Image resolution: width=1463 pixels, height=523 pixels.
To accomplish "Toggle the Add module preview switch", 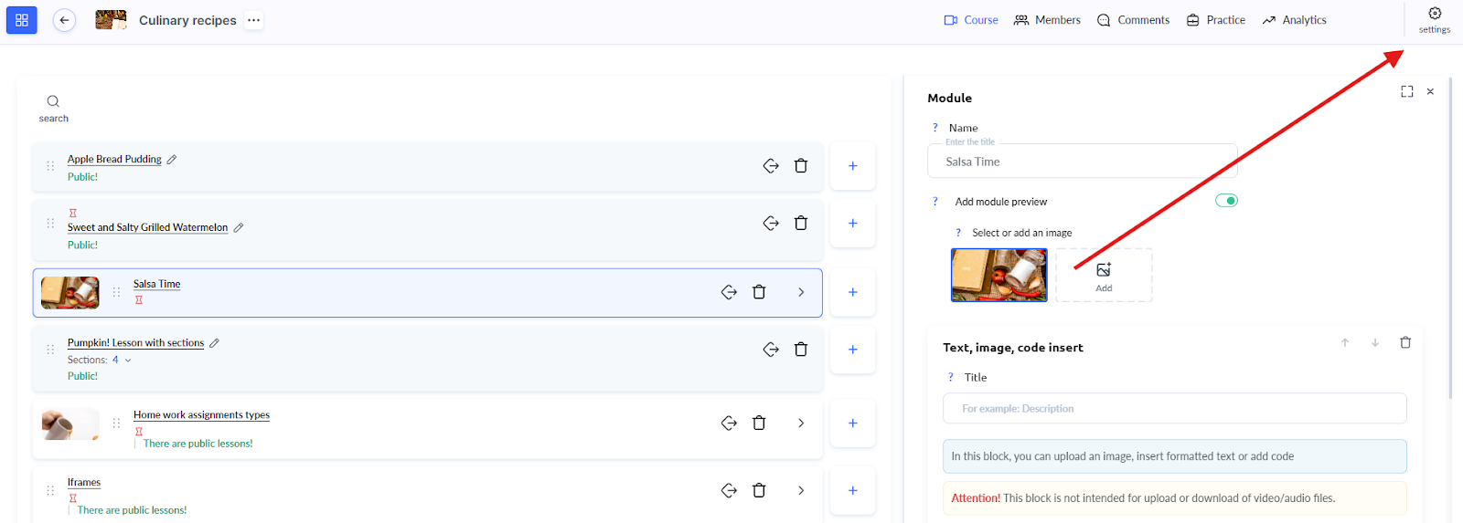I will click(1226, 201).
